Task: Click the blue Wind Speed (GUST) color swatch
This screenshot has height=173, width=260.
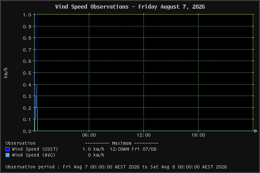Action: (7, 149)
